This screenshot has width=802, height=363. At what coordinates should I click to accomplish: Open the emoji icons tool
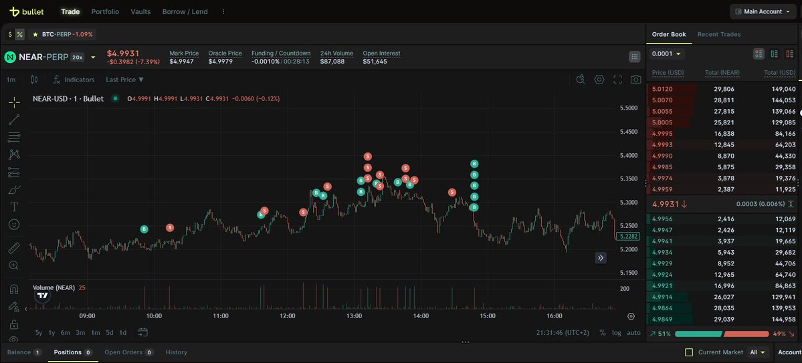click(x=14, y=225)
